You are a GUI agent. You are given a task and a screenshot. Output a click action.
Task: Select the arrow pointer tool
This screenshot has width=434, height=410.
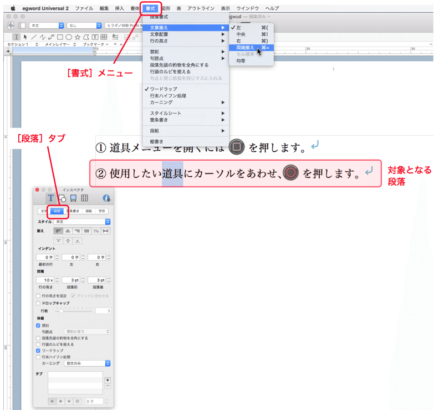[25, 37]
